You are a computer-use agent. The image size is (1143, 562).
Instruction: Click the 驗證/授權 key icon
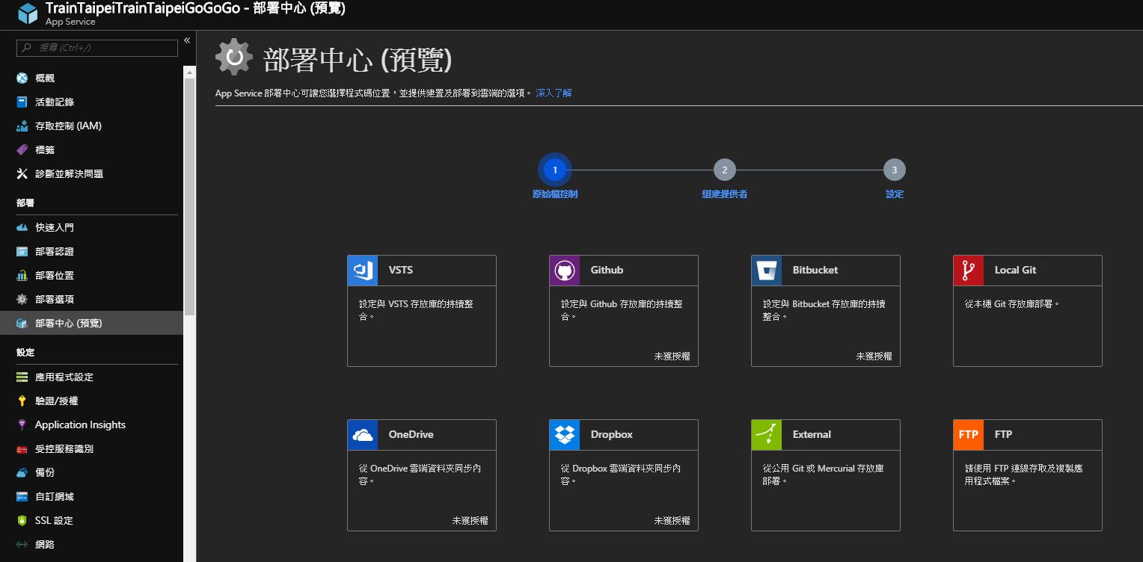(x=22, y=401)
